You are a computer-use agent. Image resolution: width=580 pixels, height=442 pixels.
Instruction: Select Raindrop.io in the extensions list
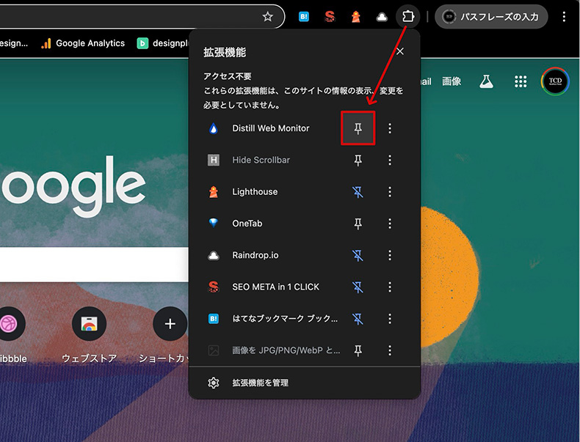(x=255, y=256)
